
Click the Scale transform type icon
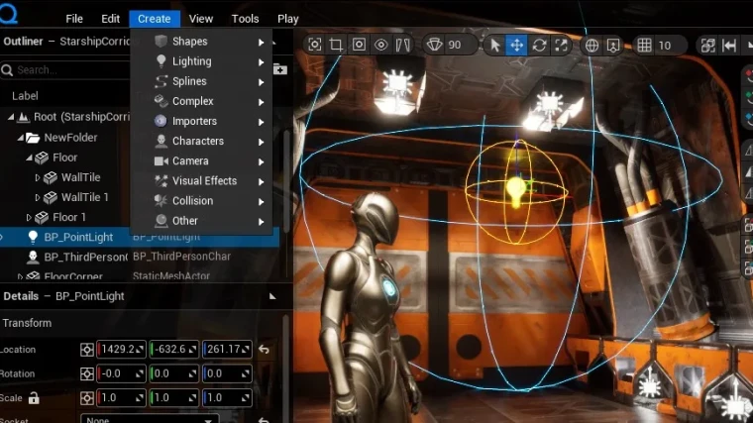87,397
